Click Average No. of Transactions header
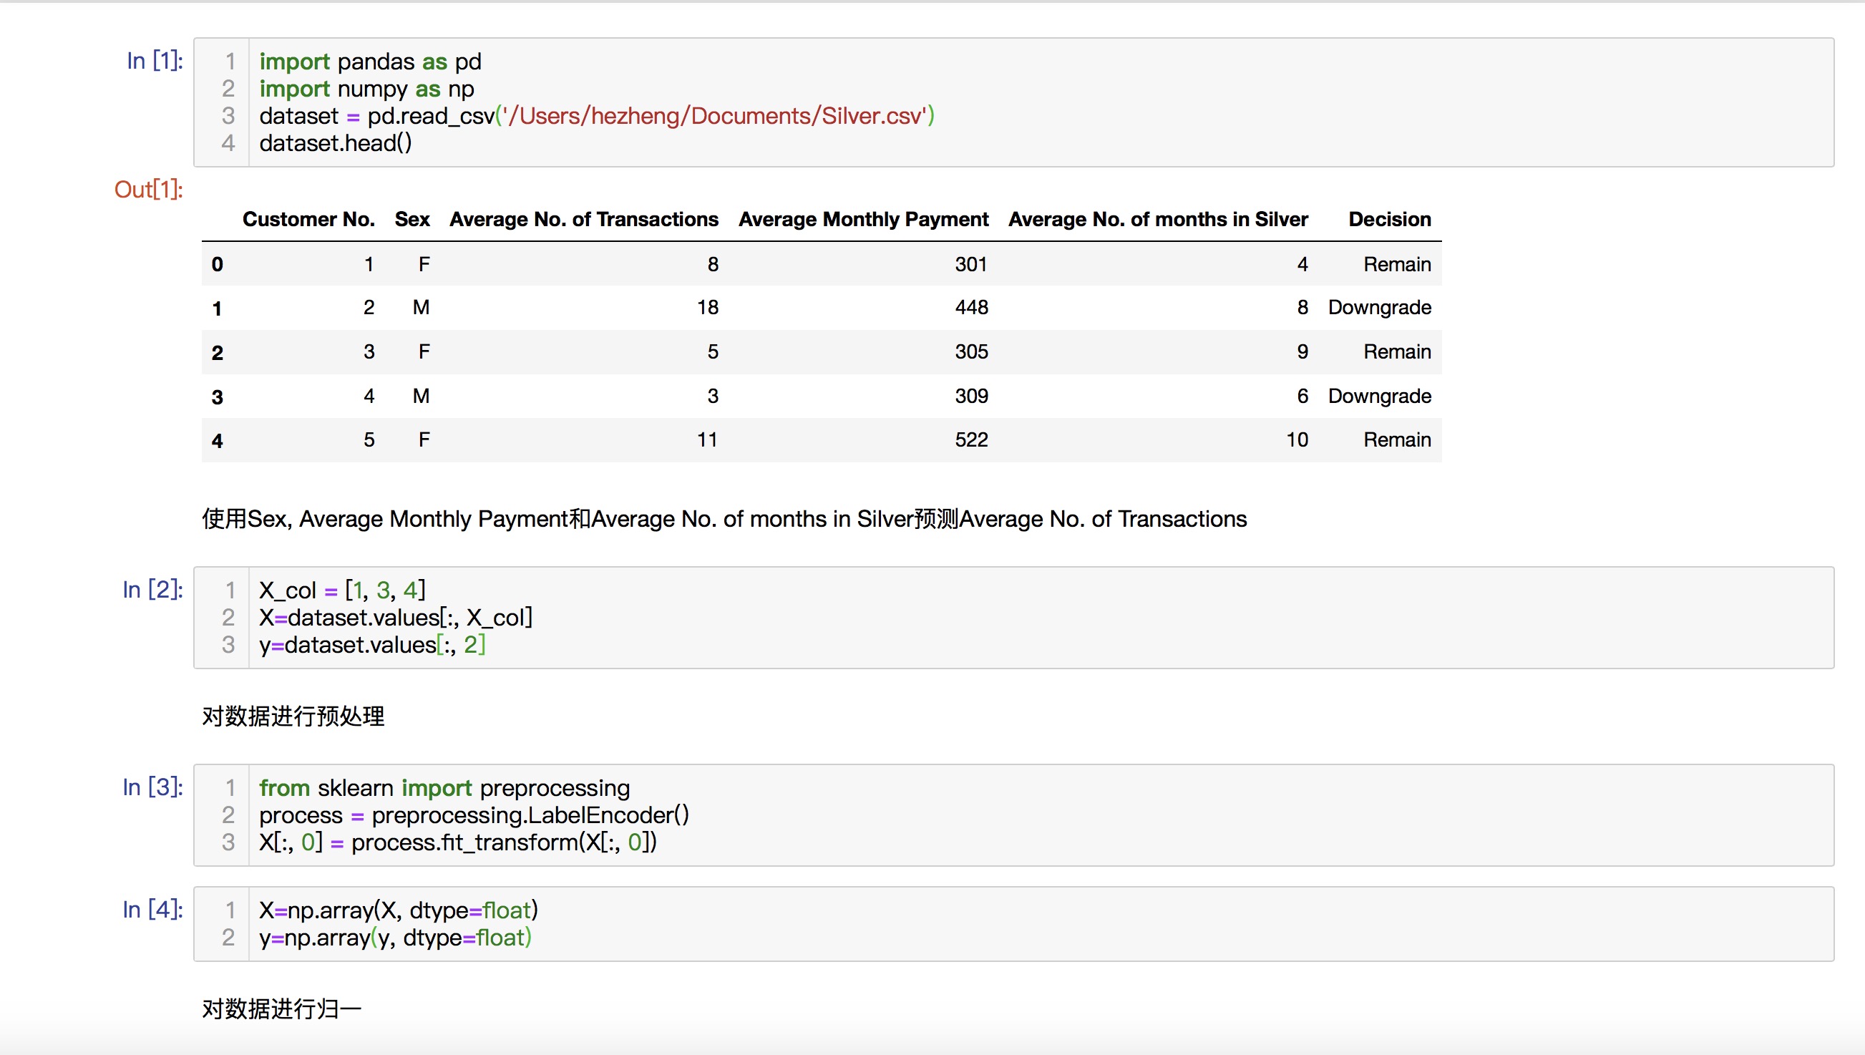 click(584, 220)
